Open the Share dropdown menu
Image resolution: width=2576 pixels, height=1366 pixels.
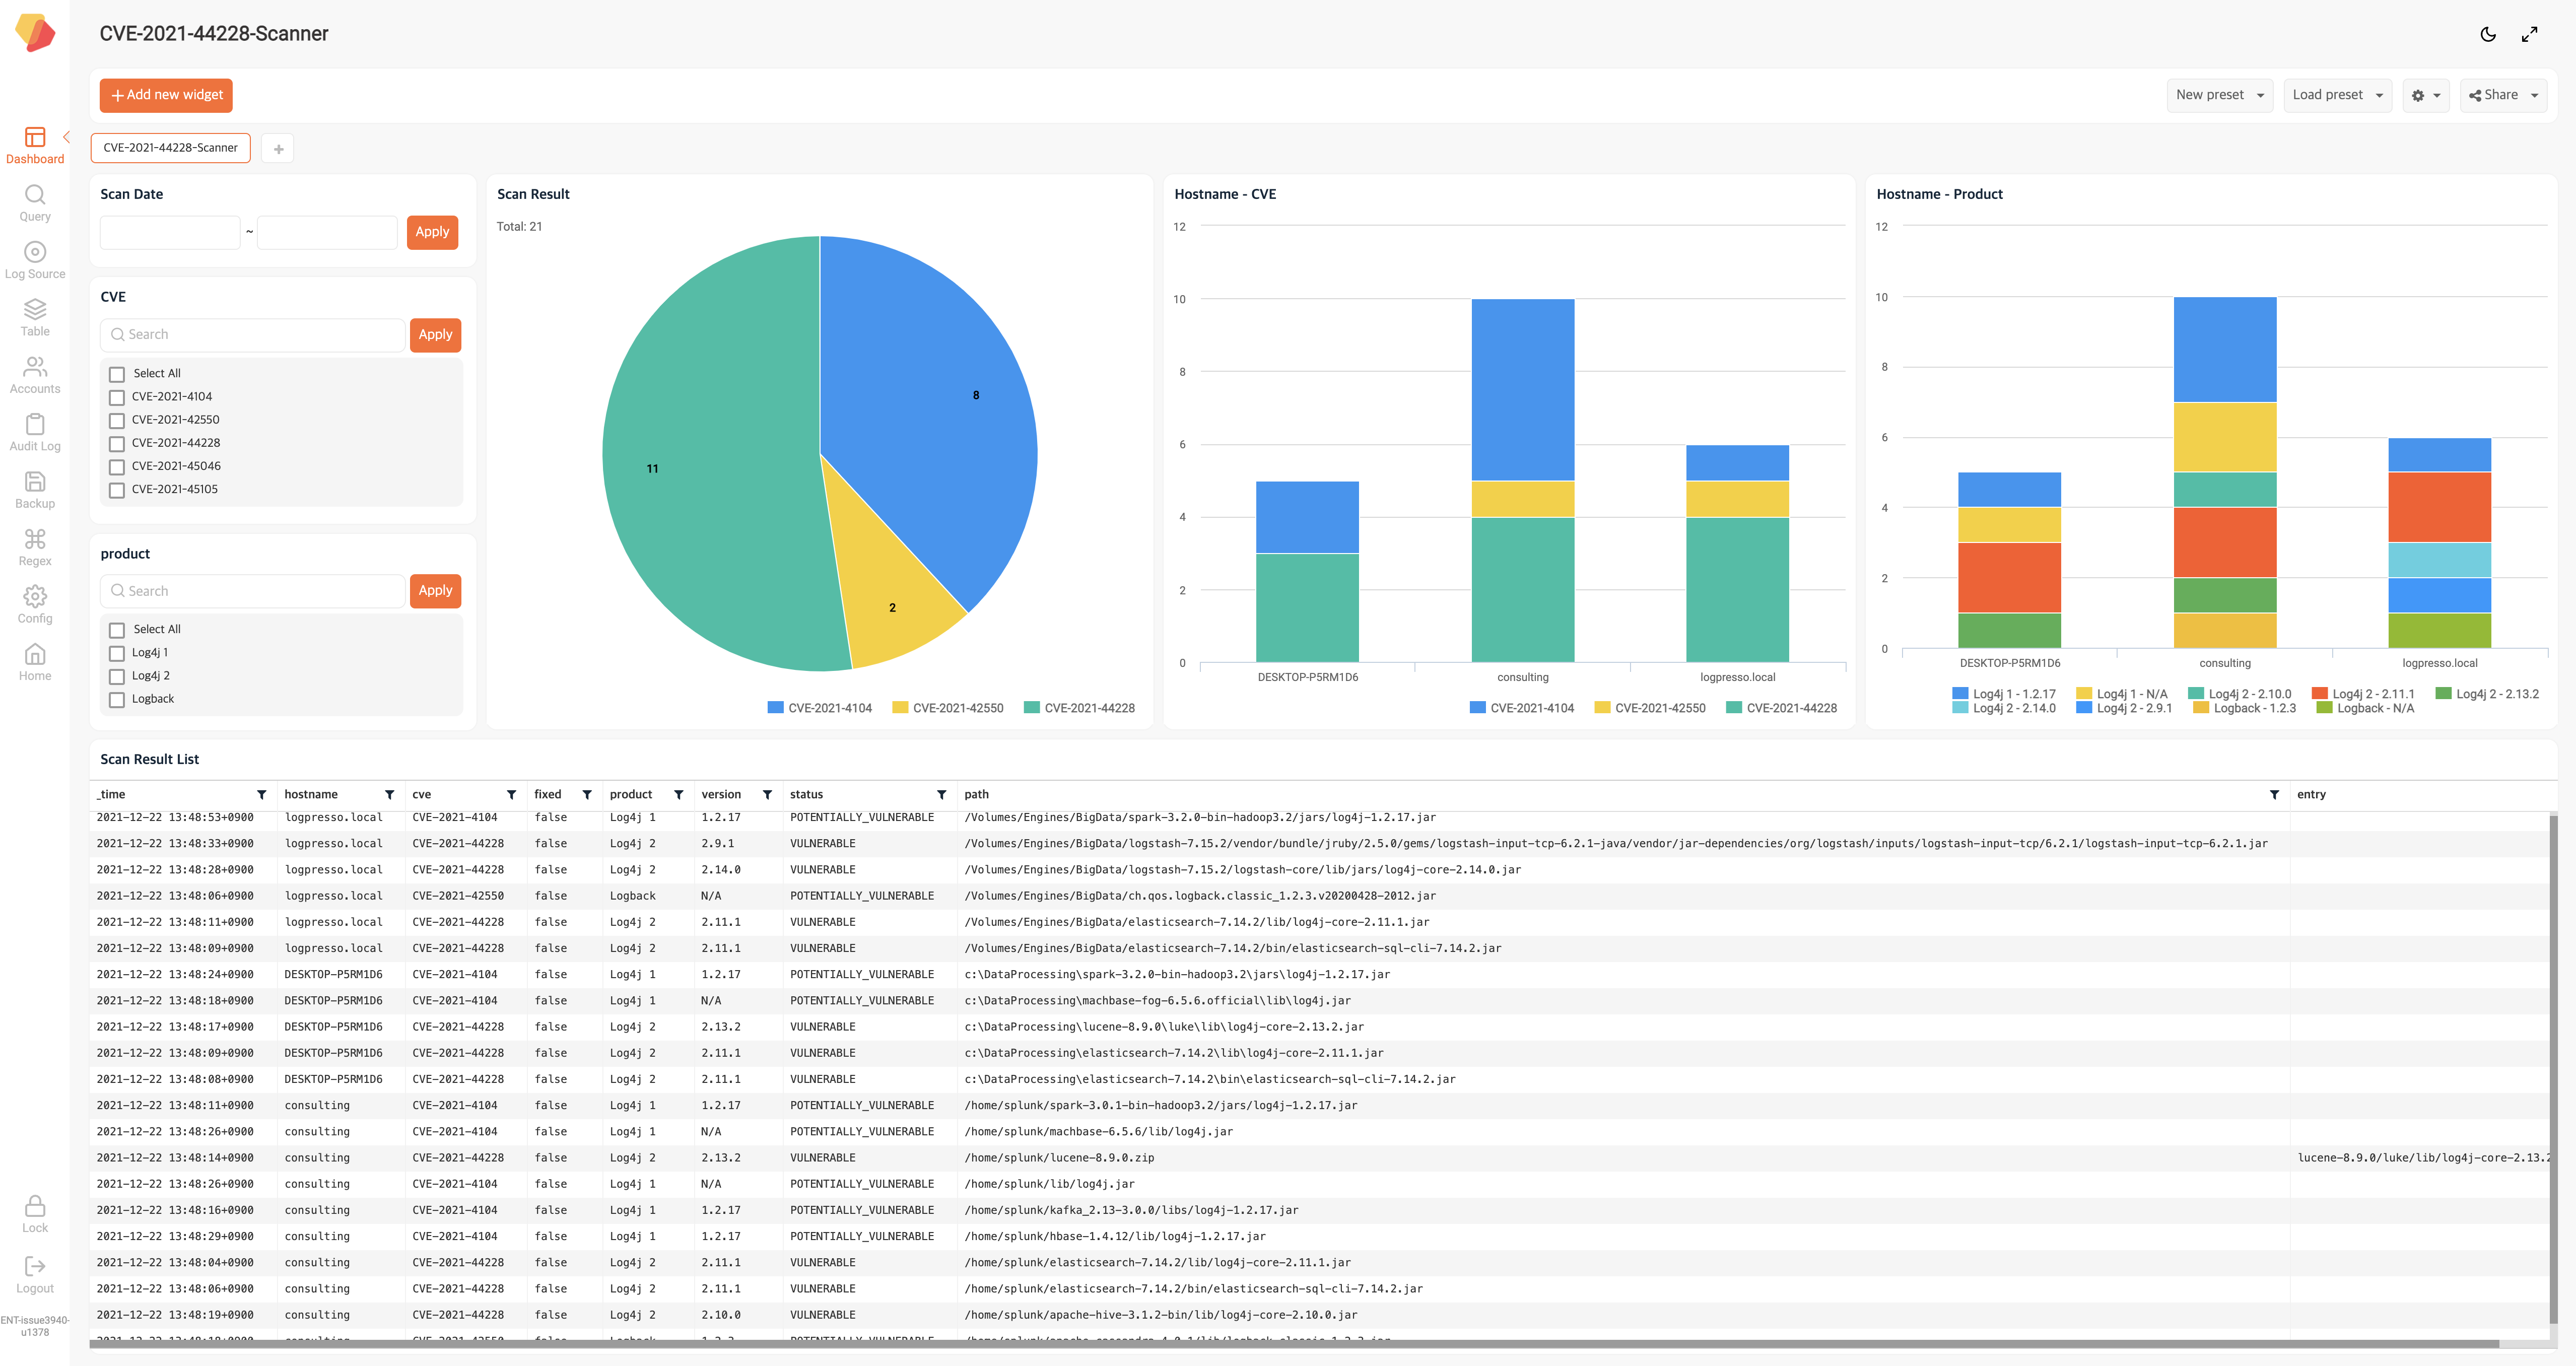[2502, 95]
